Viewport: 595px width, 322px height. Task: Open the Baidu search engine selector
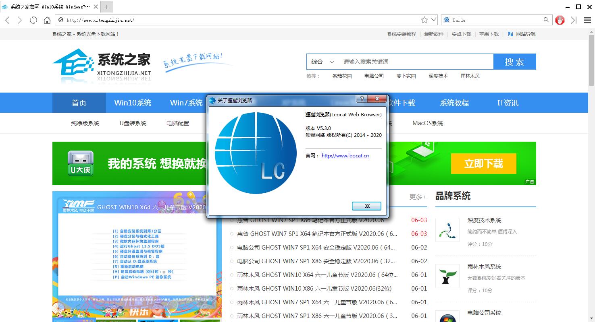(447, 20)
